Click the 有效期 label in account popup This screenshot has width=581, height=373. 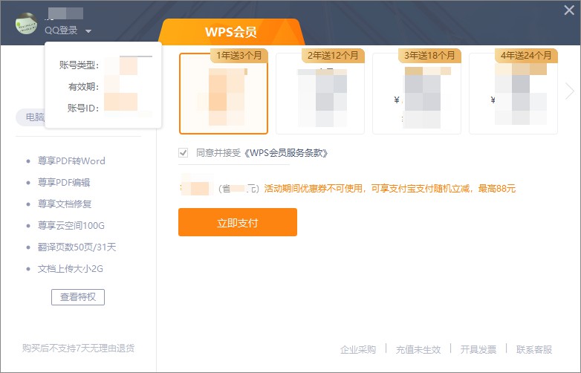click(84, 87)
